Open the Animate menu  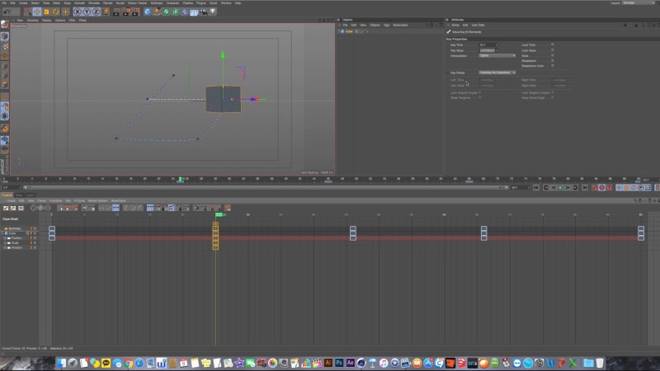79,3
